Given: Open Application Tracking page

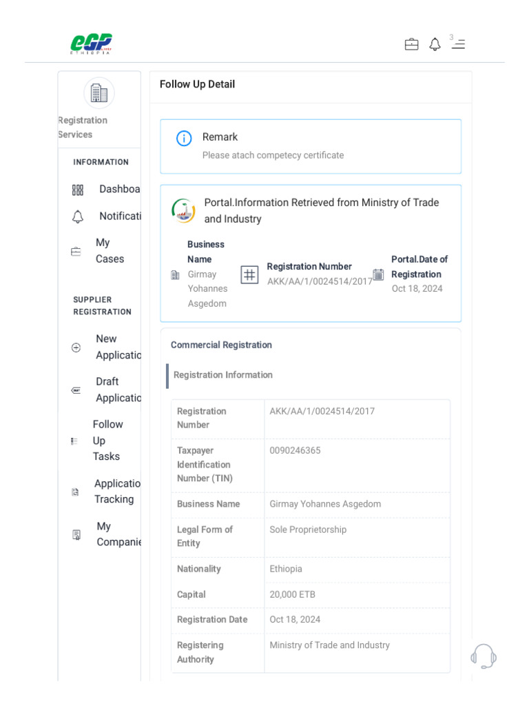Looking at the screenshot, I should (116, 491).
